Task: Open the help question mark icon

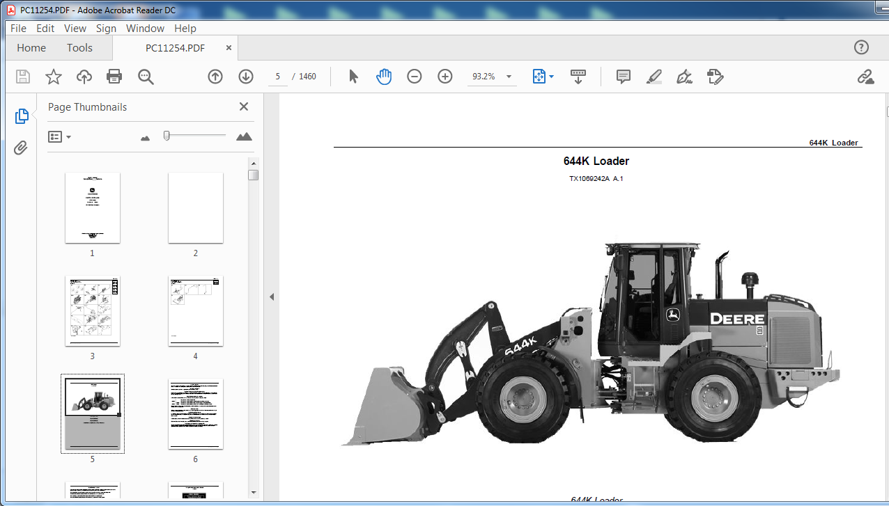Action: (x=861, y=47)
